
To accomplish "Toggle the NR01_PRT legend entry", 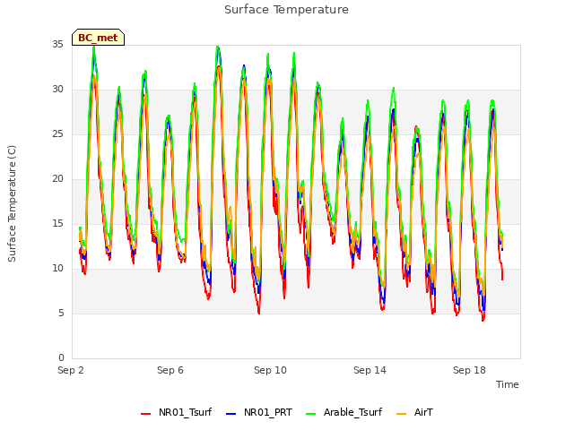I will (259, 413).
